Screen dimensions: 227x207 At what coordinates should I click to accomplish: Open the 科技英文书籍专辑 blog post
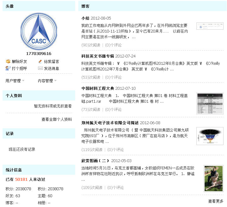click(98, 56)
